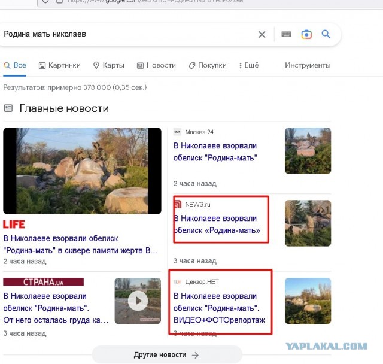Open the NEWS.ru headline link

coord(217,225)
